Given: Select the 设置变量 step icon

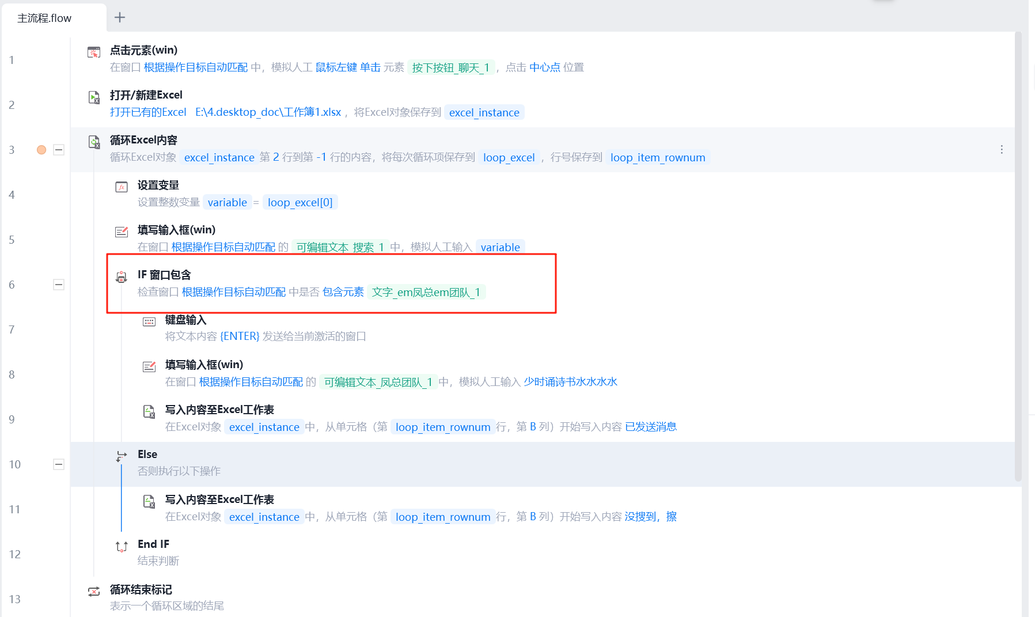Looking at the screenshot, I should (122, 187).
